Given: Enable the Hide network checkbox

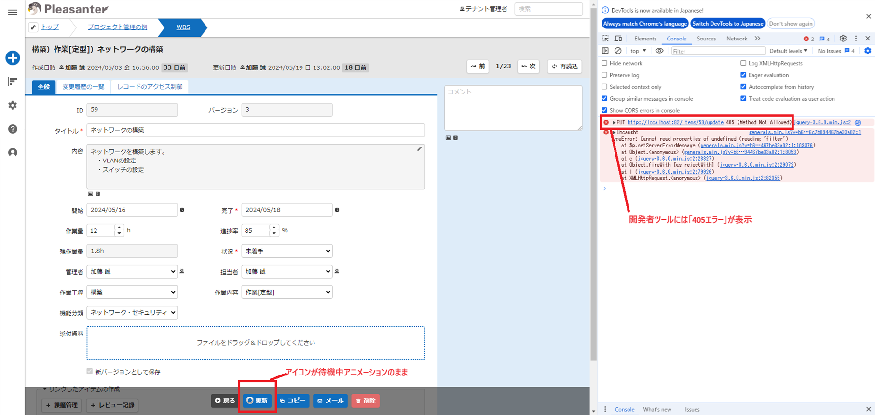Looking at the screenshot, I should pos(604,63).
